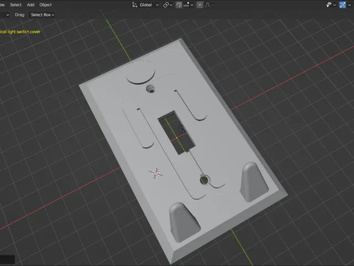Open the Select menu

pos(15,5)
